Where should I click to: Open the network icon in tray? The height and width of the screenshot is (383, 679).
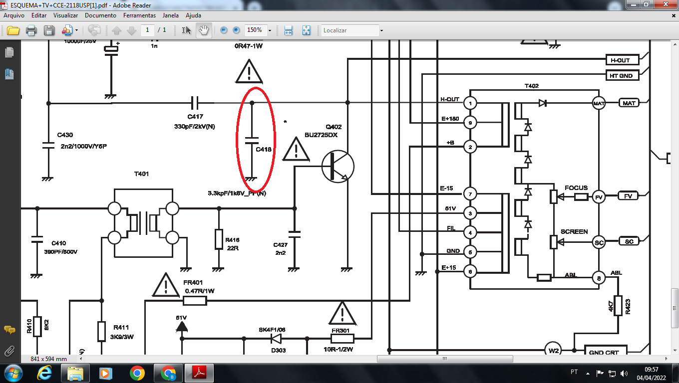pyautogui.click(x=612, y=373)
